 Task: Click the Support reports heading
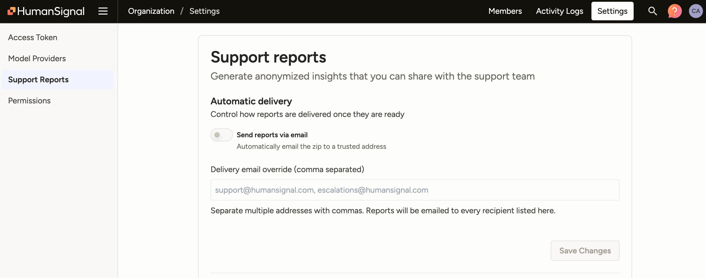pos(268,57)
